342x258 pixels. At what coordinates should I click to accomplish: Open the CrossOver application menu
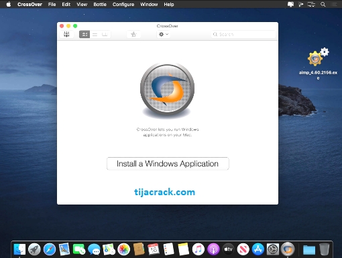pyautogui.click(x=30, y=4)
